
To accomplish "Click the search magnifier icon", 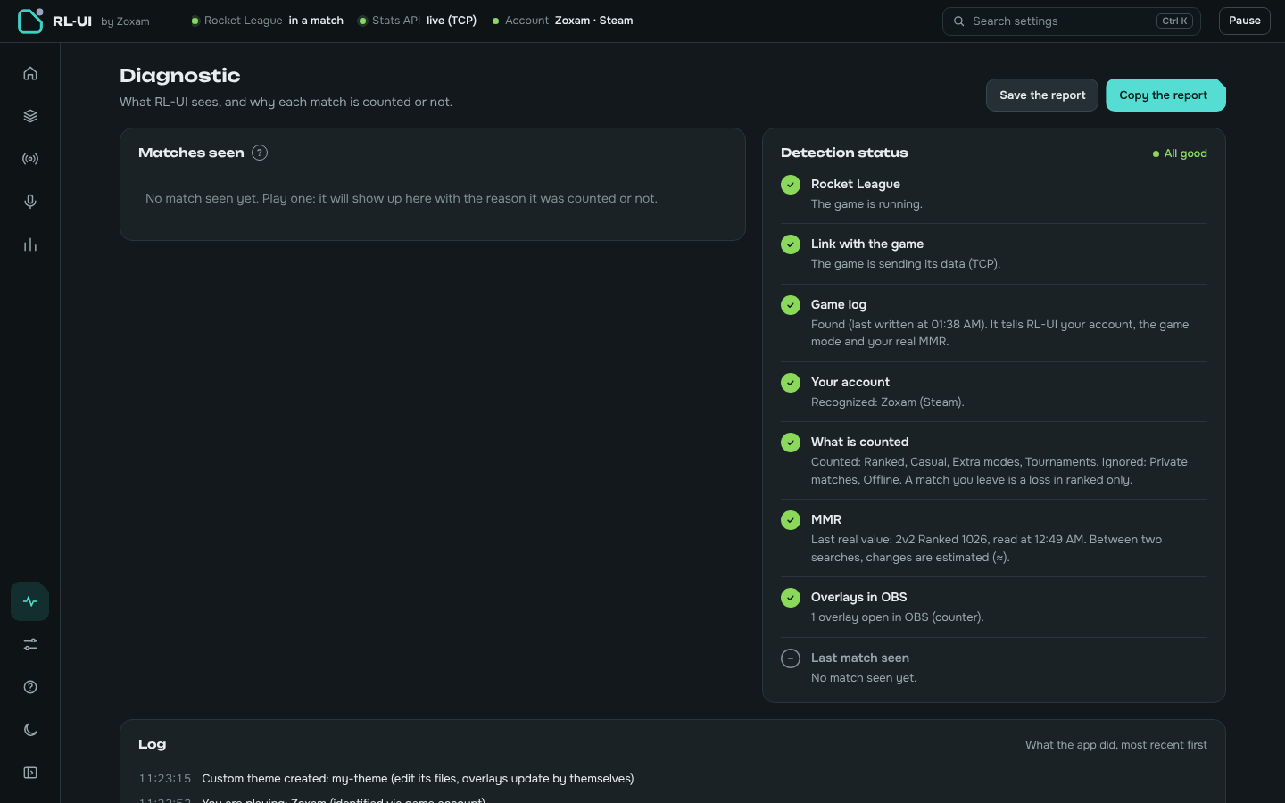I will coord(958,21).
